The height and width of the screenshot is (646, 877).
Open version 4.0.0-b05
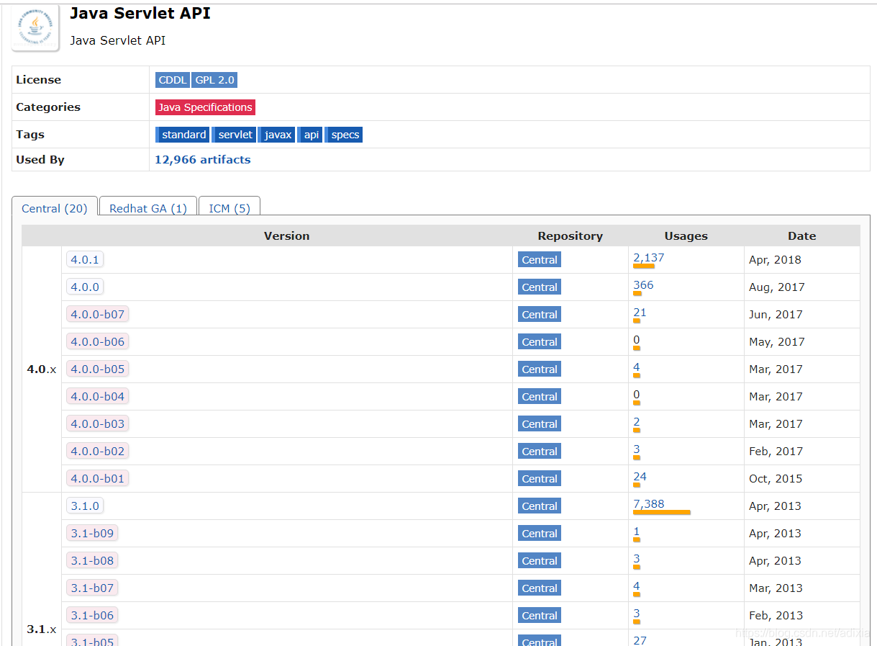coord(98,369)
